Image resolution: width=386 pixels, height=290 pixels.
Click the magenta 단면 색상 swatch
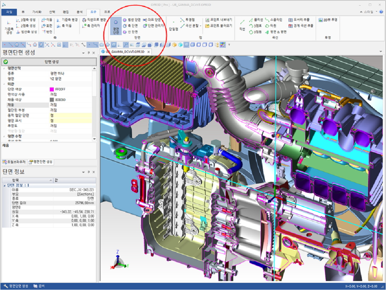coord(52,89)
